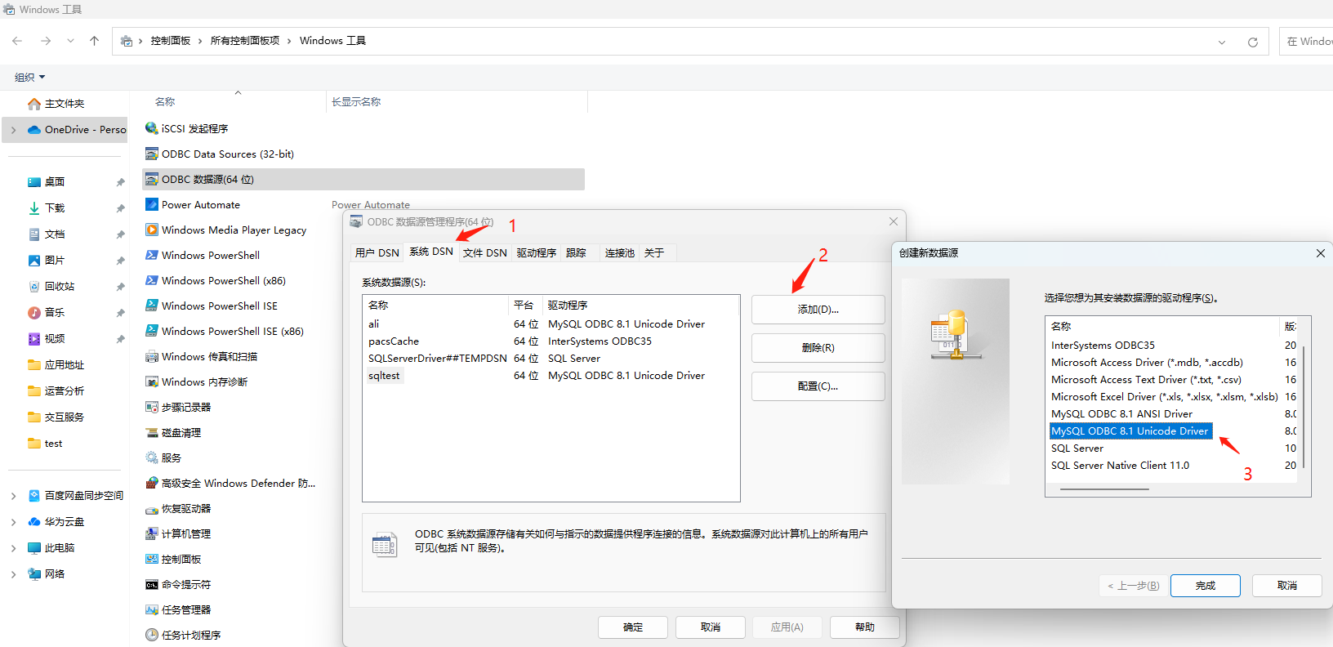1333x647 pixels.
Task: Open address bar history dropdown
Action: click(x=1222, y=42)
